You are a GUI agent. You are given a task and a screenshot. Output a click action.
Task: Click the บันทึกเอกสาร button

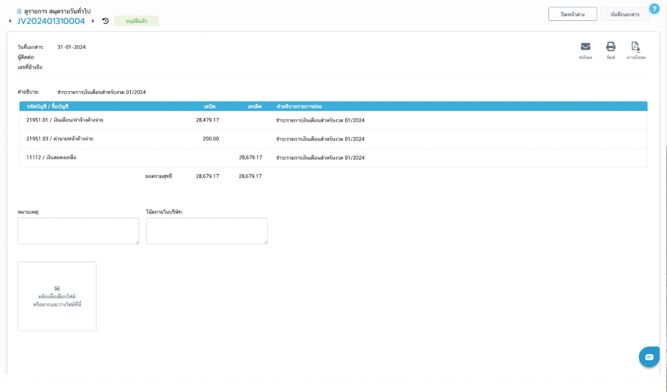coord(625,14)
